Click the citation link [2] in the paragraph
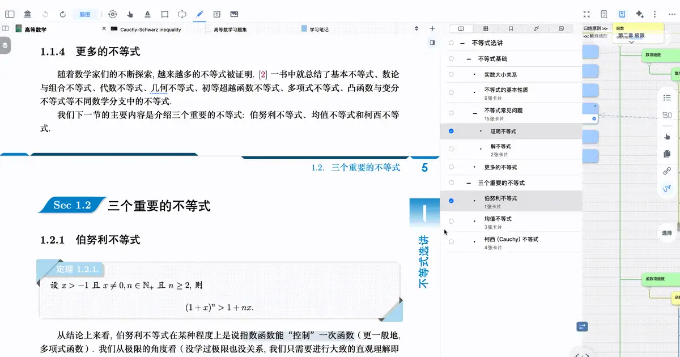 (263, 74)
